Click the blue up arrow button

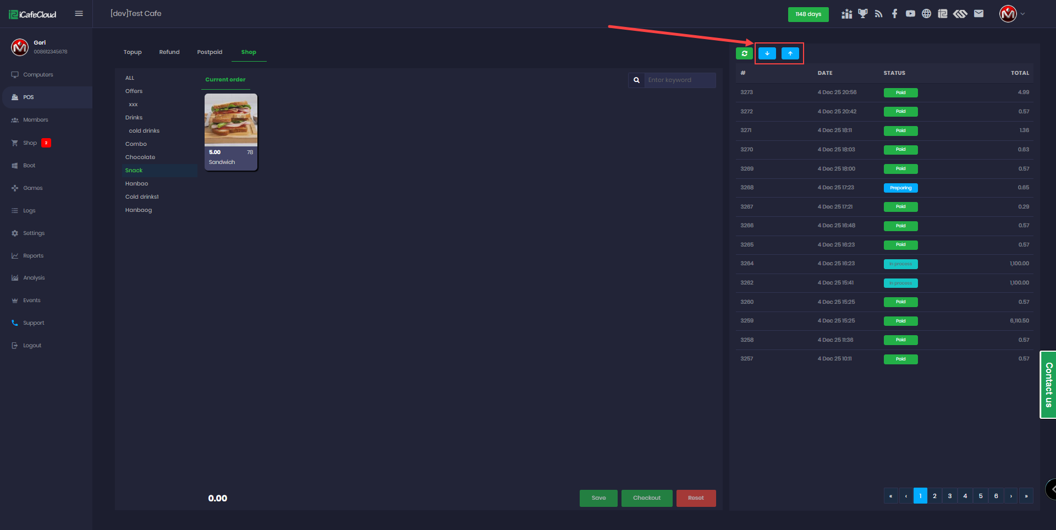pos(790,53)
